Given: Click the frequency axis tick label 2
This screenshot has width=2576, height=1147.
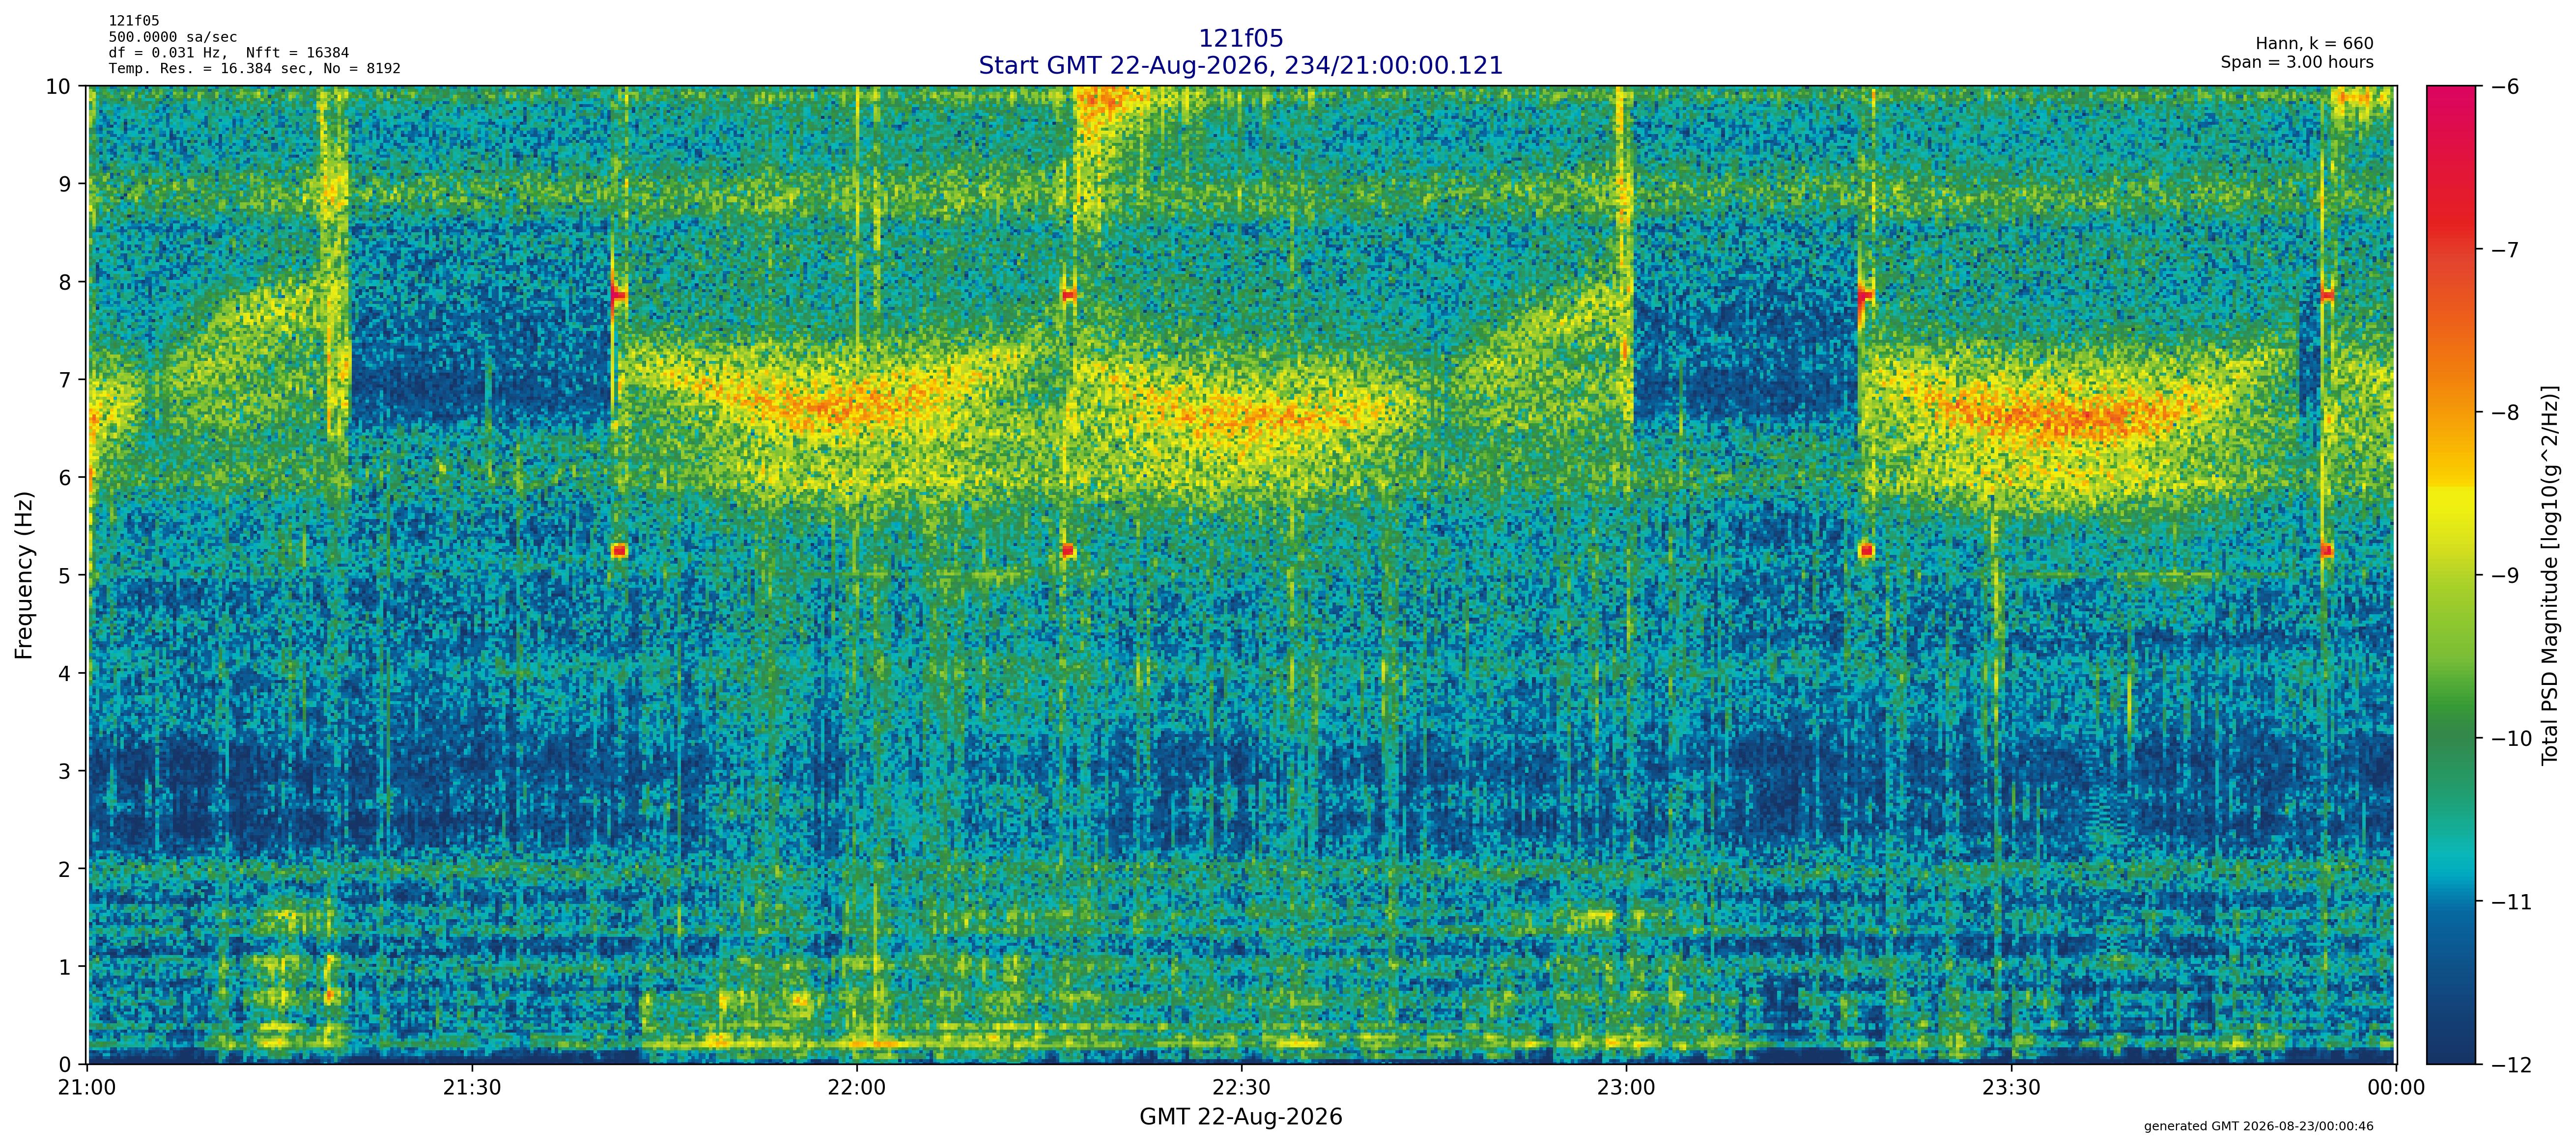Looking at the screenshot, I should pyautogui.click(x=65, y=869).
